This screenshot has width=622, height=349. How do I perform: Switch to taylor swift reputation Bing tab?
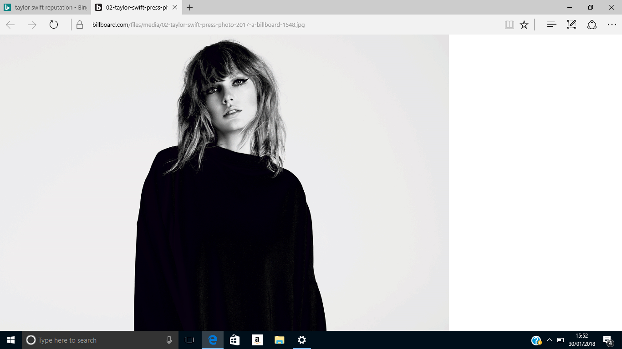tap(46, 8)
